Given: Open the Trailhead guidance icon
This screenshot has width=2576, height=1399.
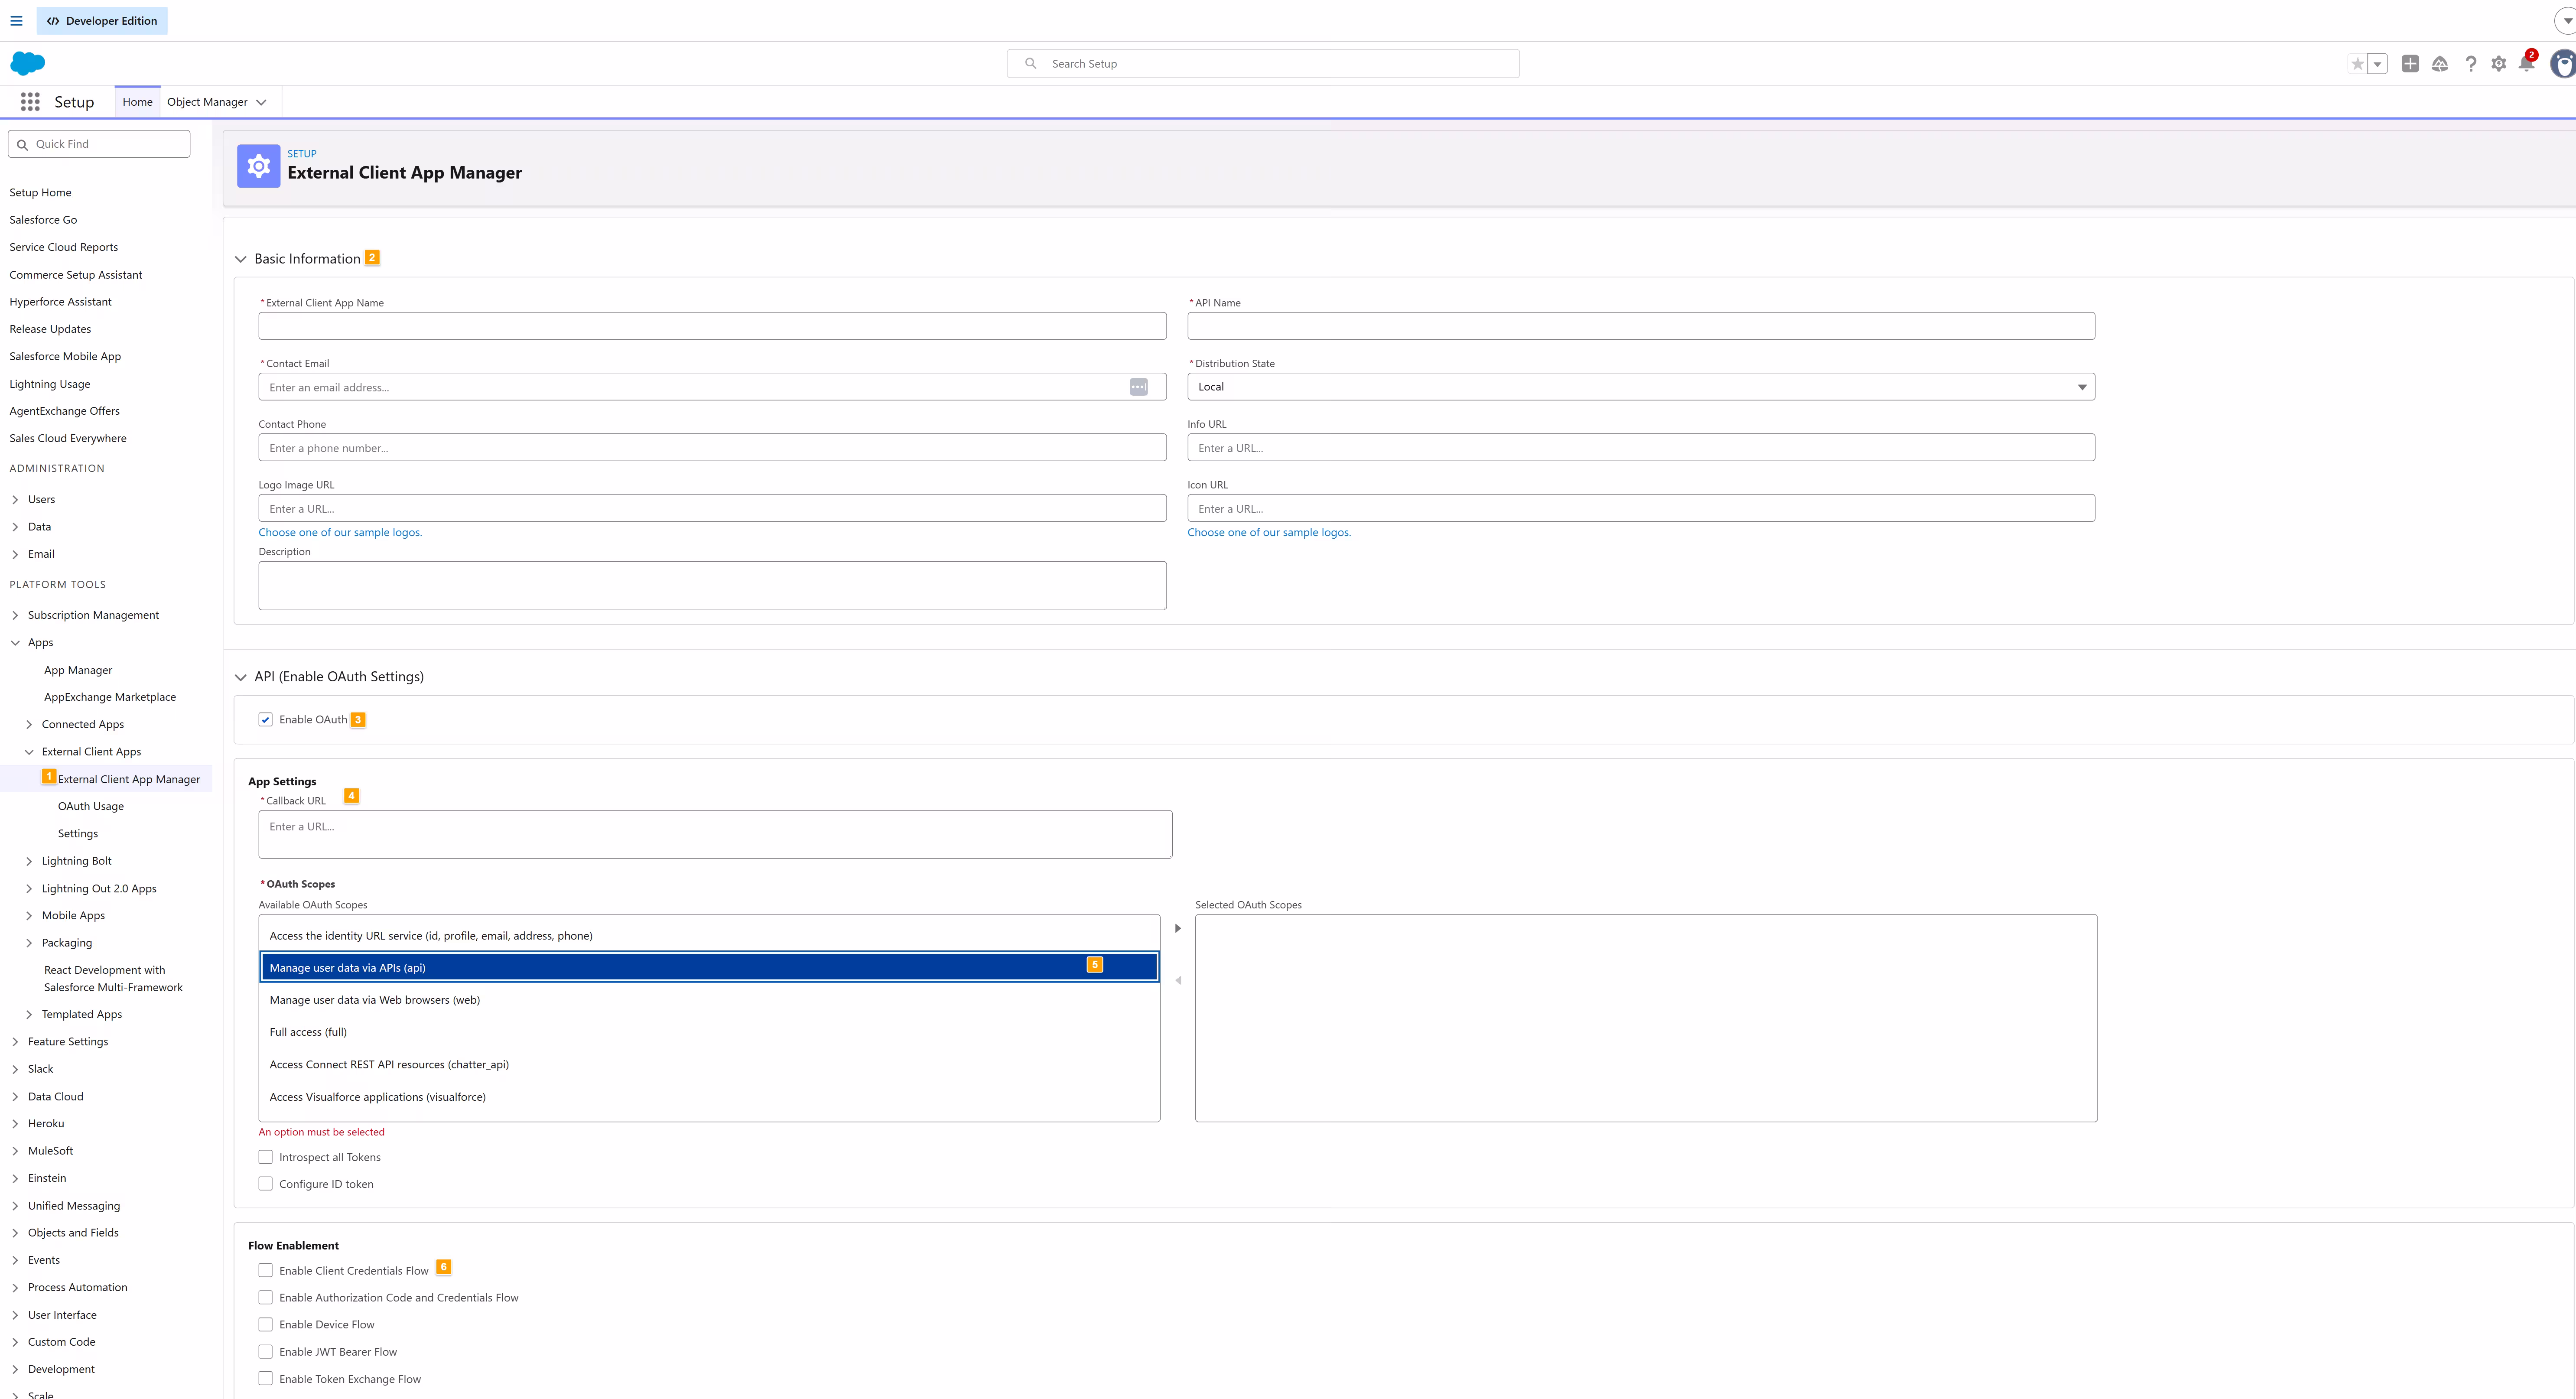Looking at the screenshot, I should tap(2440, 64).
